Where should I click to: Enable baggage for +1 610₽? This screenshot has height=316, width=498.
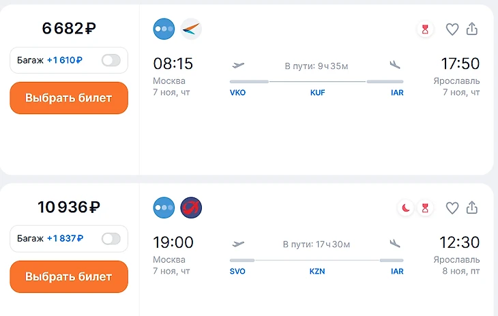[x=111, y=60]
